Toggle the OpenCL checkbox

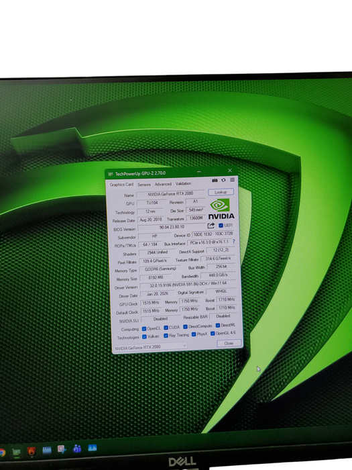click(144, 328)
